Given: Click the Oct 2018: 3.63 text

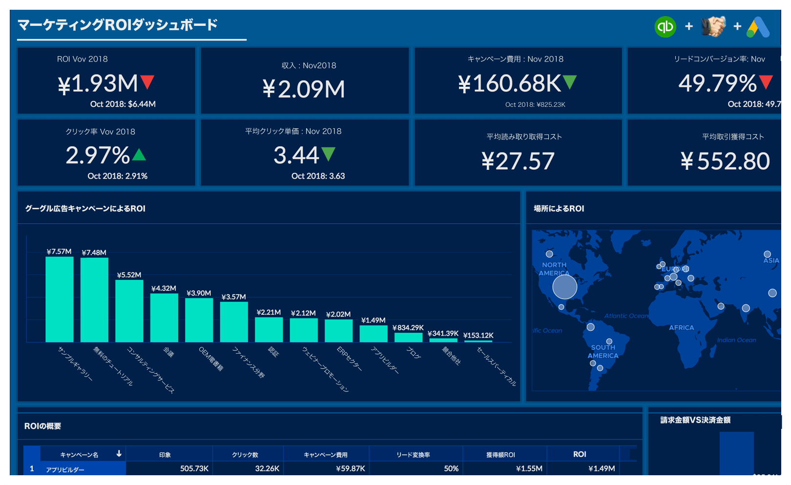Looking at the screenshot, I should pos(318,176).
